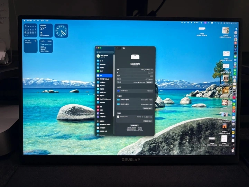Open Accessibility settings in the sidebar

tap(104, 92)
